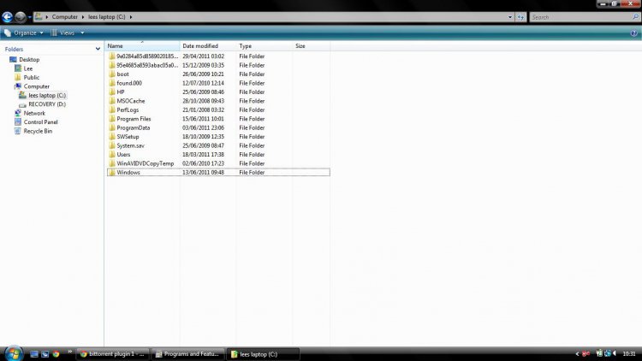Click the volume speaker tray icon
This screenshot has width=642, height=361.
click(615, 353)
